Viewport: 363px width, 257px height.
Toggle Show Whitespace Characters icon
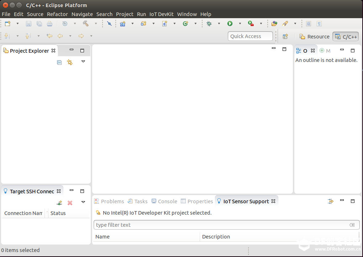pos(319,23)
